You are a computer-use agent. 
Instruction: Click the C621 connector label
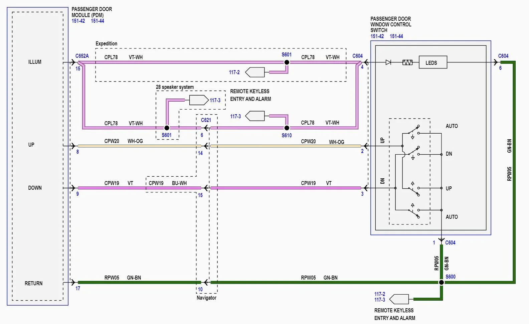point(206,120)
